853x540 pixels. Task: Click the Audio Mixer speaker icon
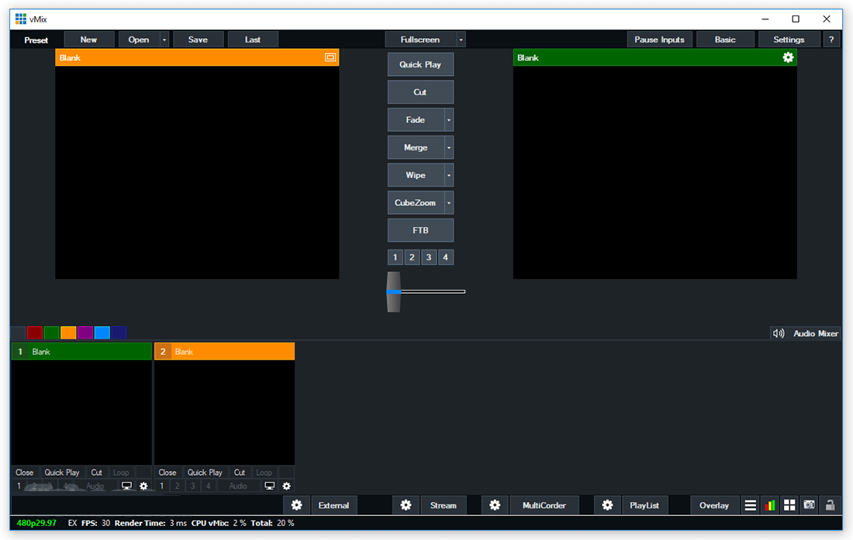coord(779,334)
